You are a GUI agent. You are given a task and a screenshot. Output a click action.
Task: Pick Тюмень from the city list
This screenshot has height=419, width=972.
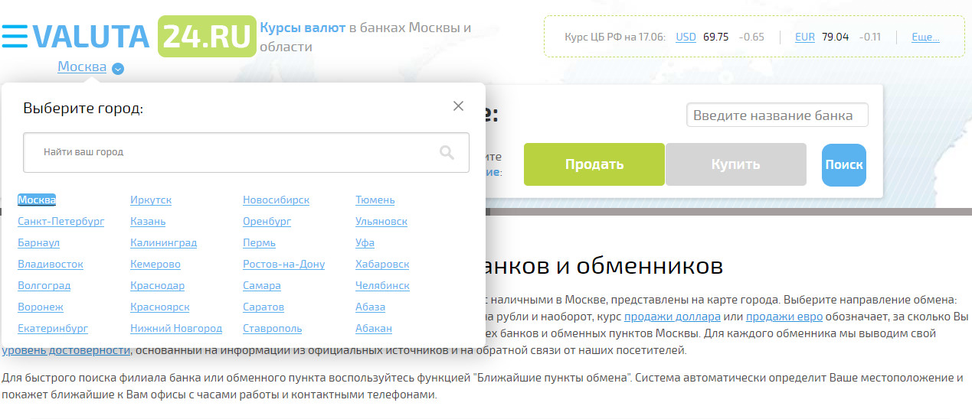pyautogui.click(x=375, y=200)
